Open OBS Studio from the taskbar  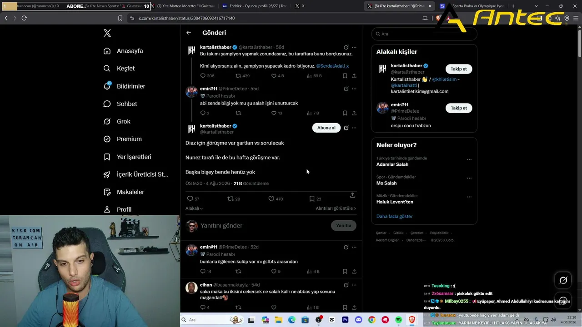[318, 320]
